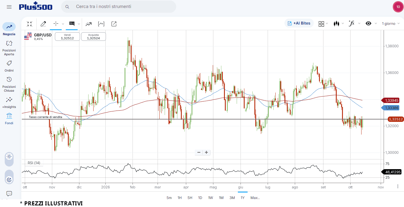
Task: View Posizioni Chiuse history
Action: pos(9,84)
